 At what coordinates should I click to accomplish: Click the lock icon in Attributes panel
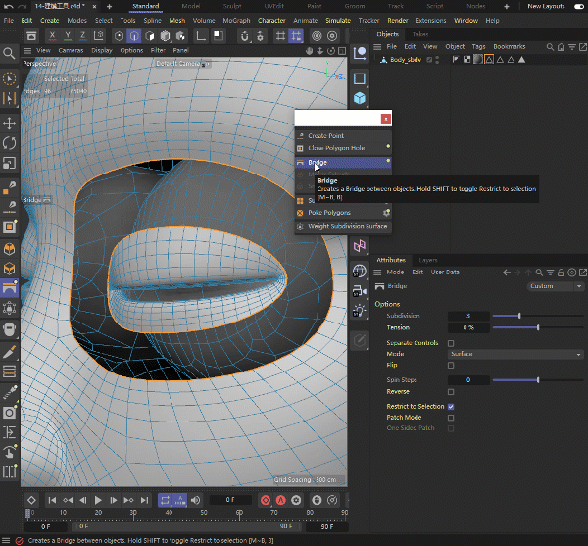[x=561, y=272]
